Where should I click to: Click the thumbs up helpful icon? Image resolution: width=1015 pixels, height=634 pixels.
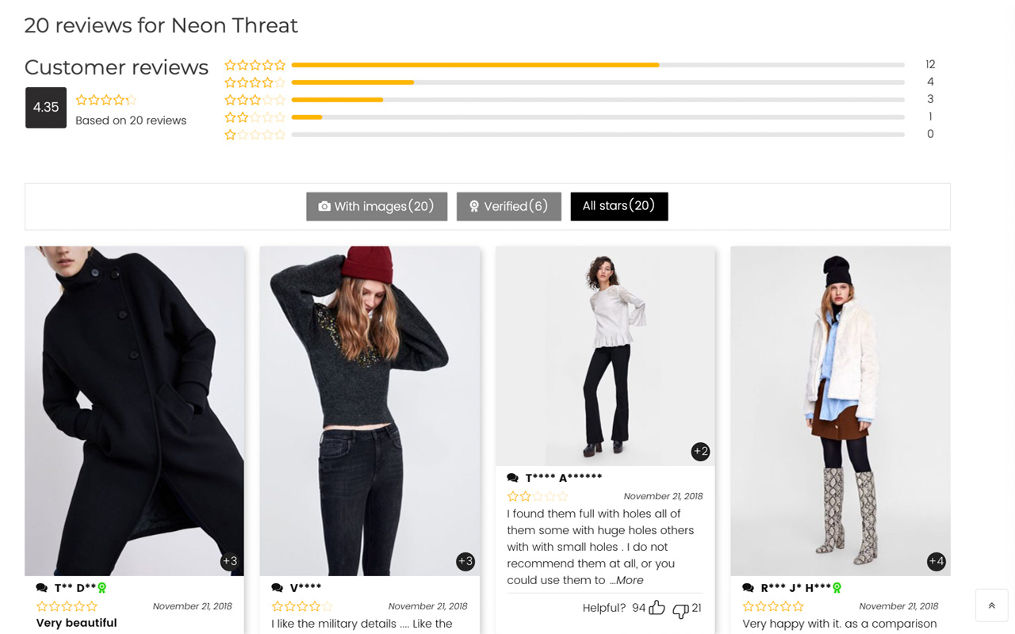(x=657, y=608)
